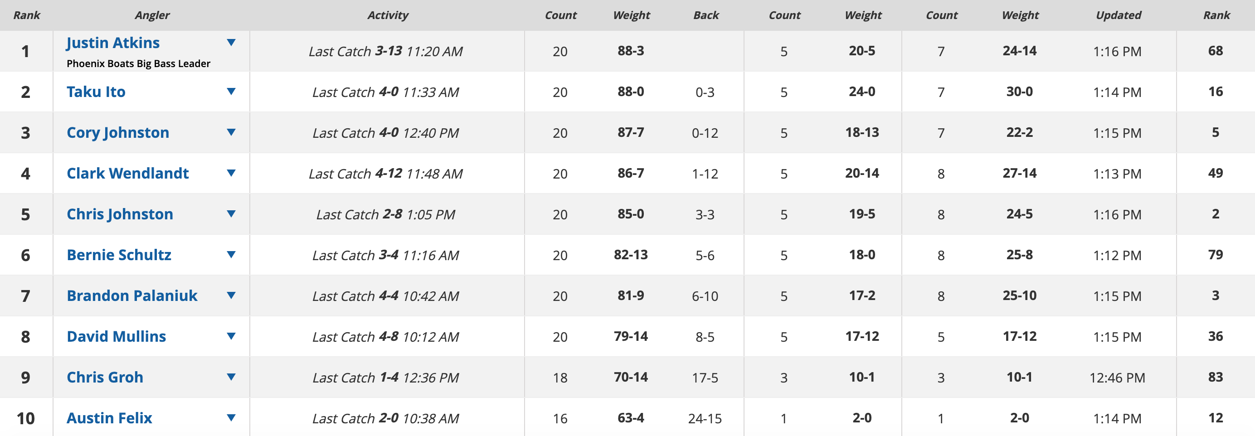Open Taku Ito angler link
1255x436 pixels.
(x=96, y=92)
